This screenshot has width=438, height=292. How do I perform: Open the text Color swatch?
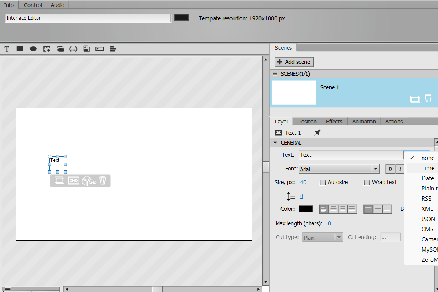point(306,209)
